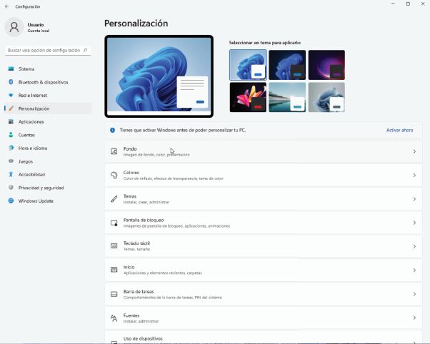430x344 pixels.
Task: Click the Cuentas person icon
Action: click(x=11, y=135)
